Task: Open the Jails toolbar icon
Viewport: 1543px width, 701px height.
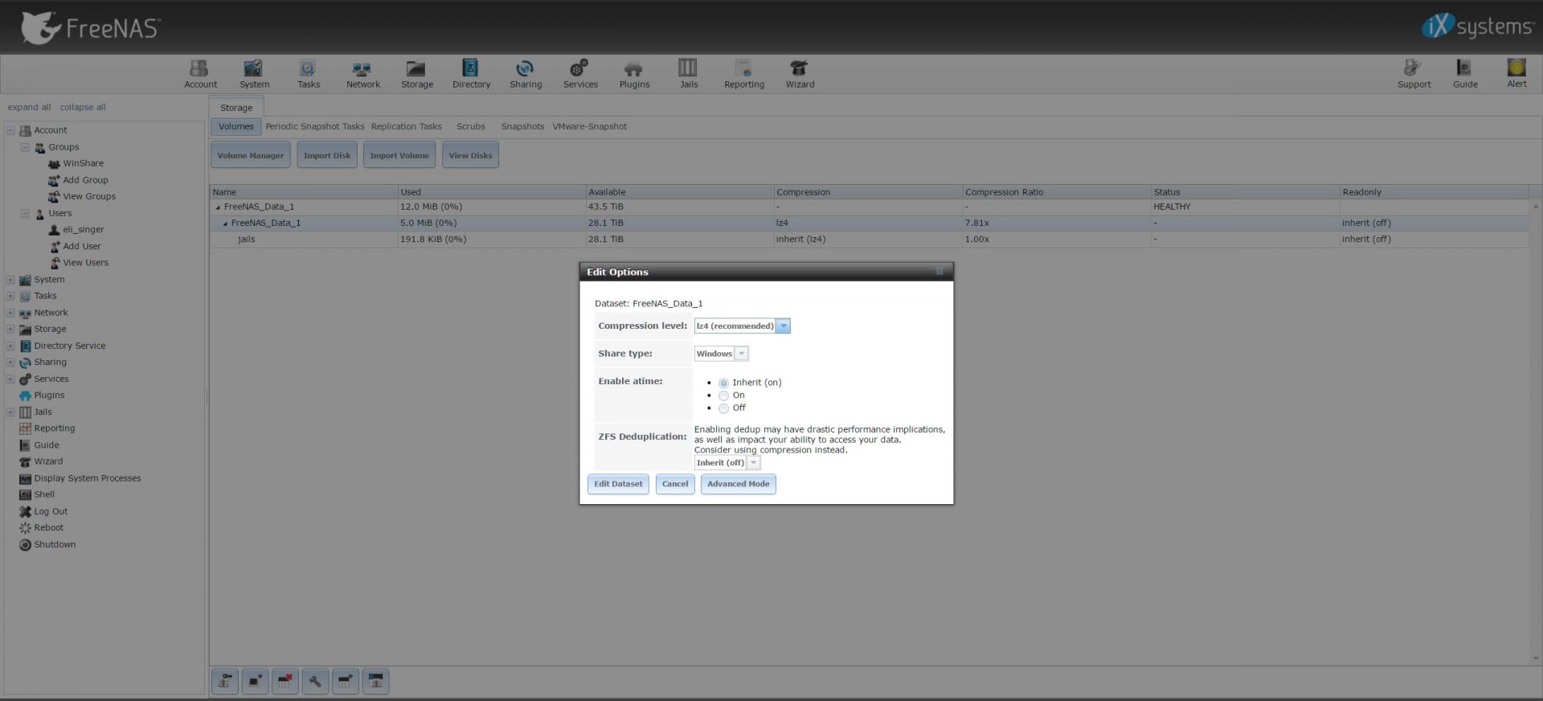Action: [689, 74]
